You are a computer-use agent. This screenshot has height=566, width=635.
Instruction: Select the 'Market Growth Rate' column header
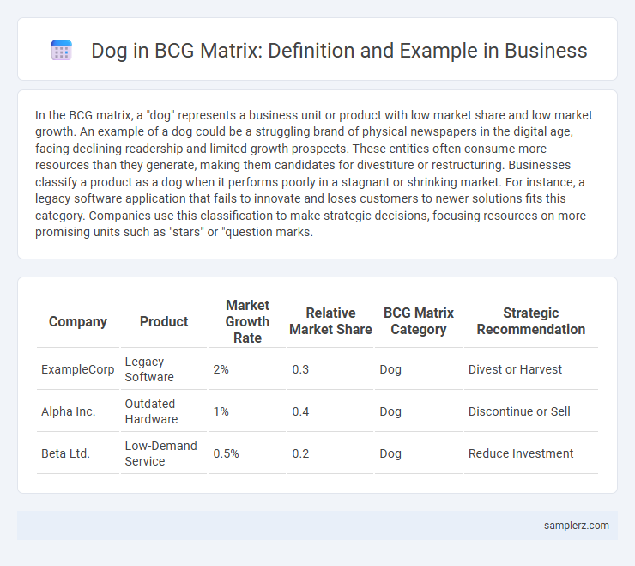tap(247, 321)
